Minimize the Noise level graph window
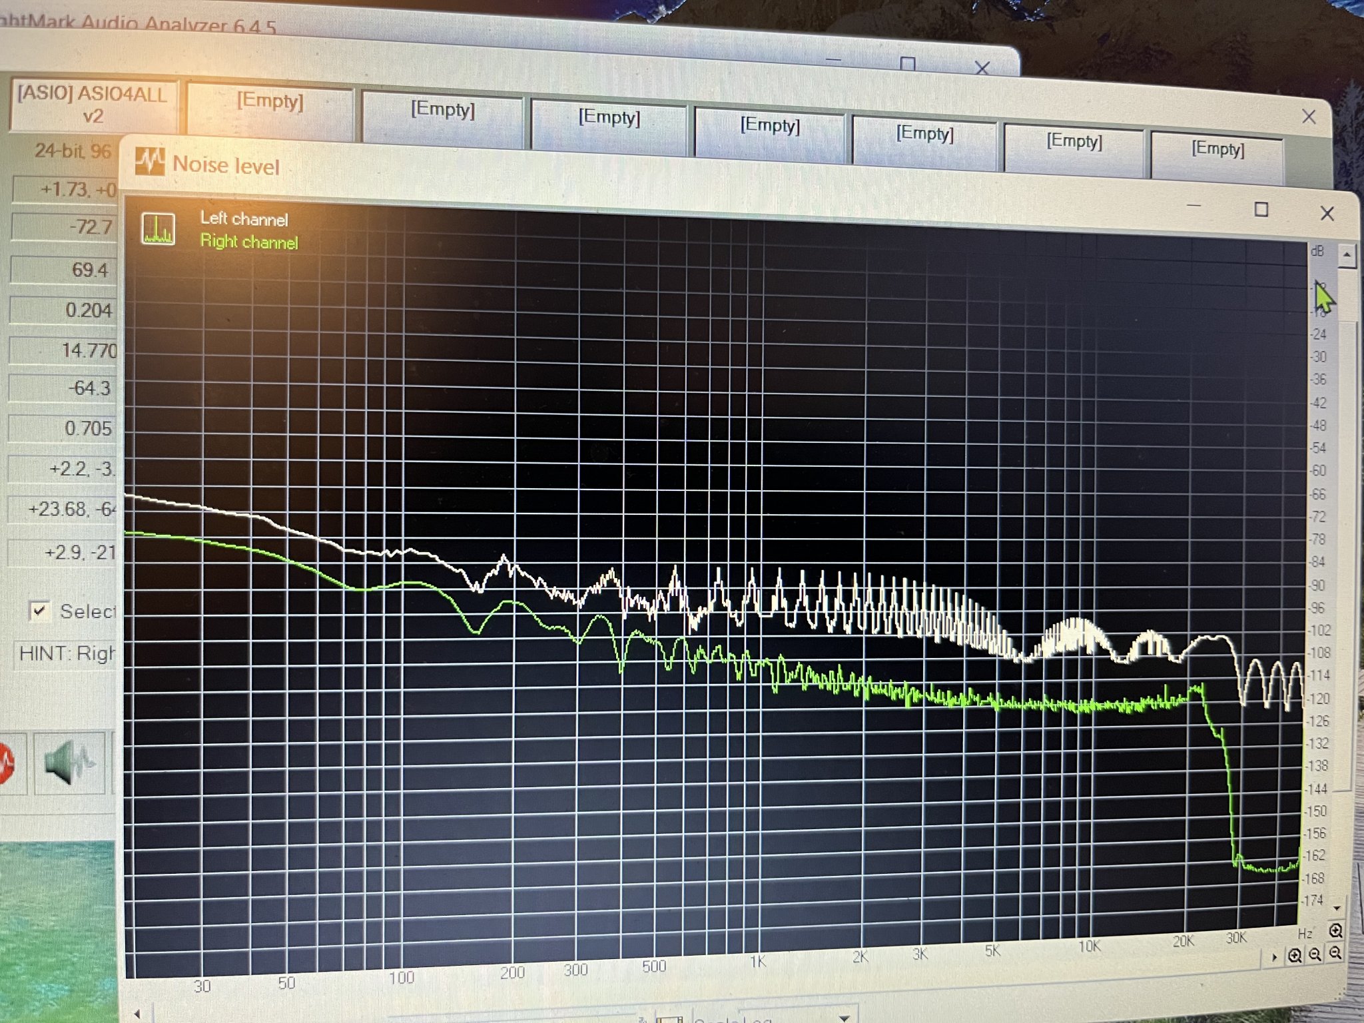The image size is (1364, 1023). 1193,206
